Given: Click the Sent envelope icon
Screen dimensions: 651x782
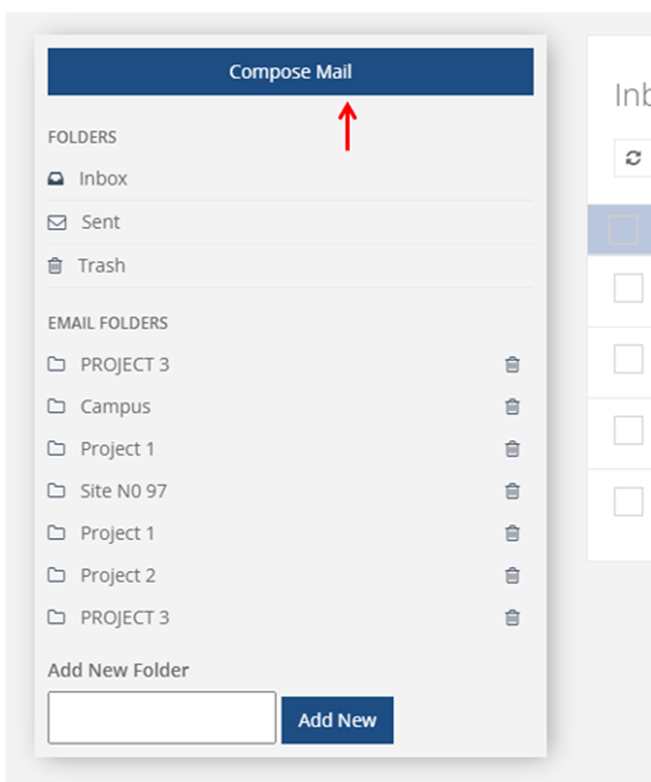Looking at the screenshot, I should pos(57,223).
